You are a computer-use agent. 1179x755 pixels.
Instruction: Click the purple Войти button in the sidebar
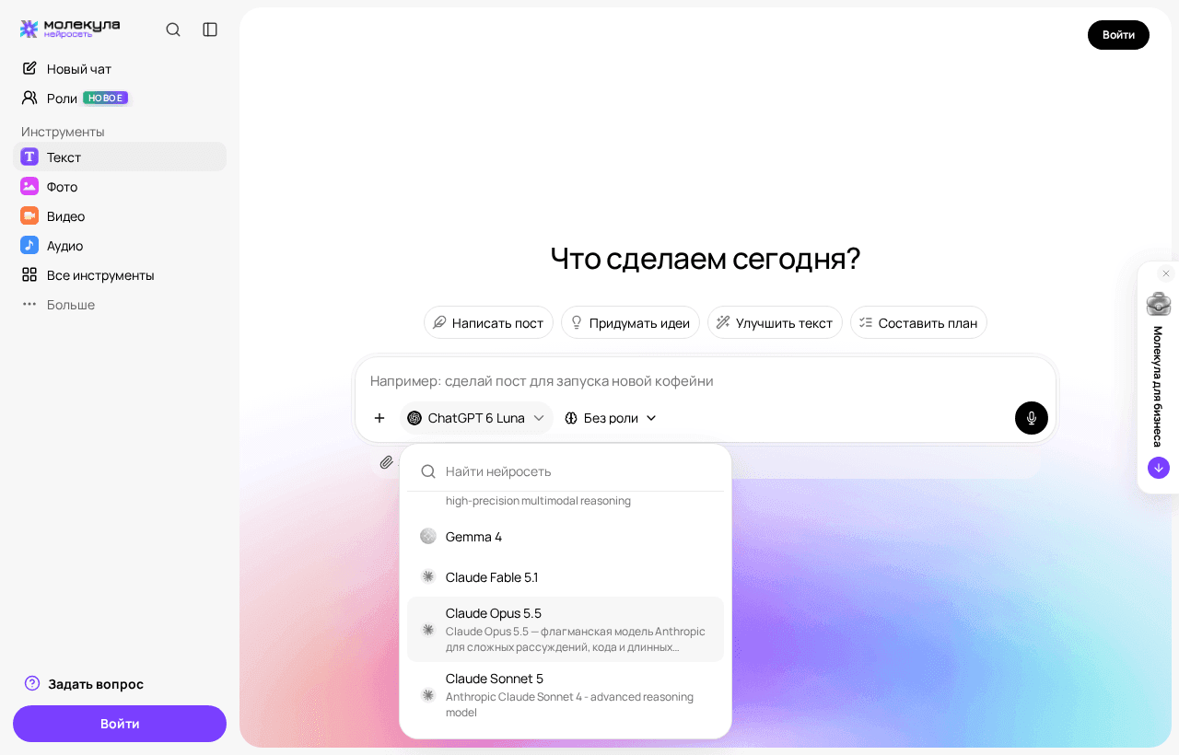(x=120, y=724)
